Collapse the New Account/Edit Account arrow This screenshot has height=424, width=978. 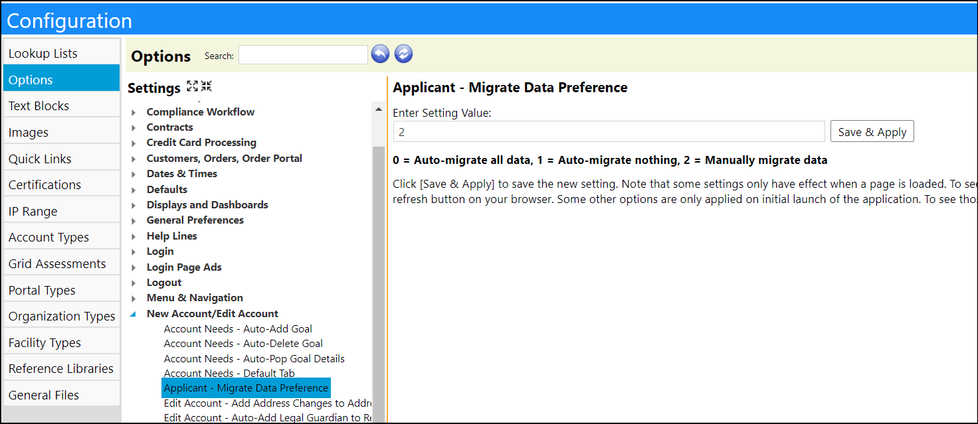click(134, 314)
